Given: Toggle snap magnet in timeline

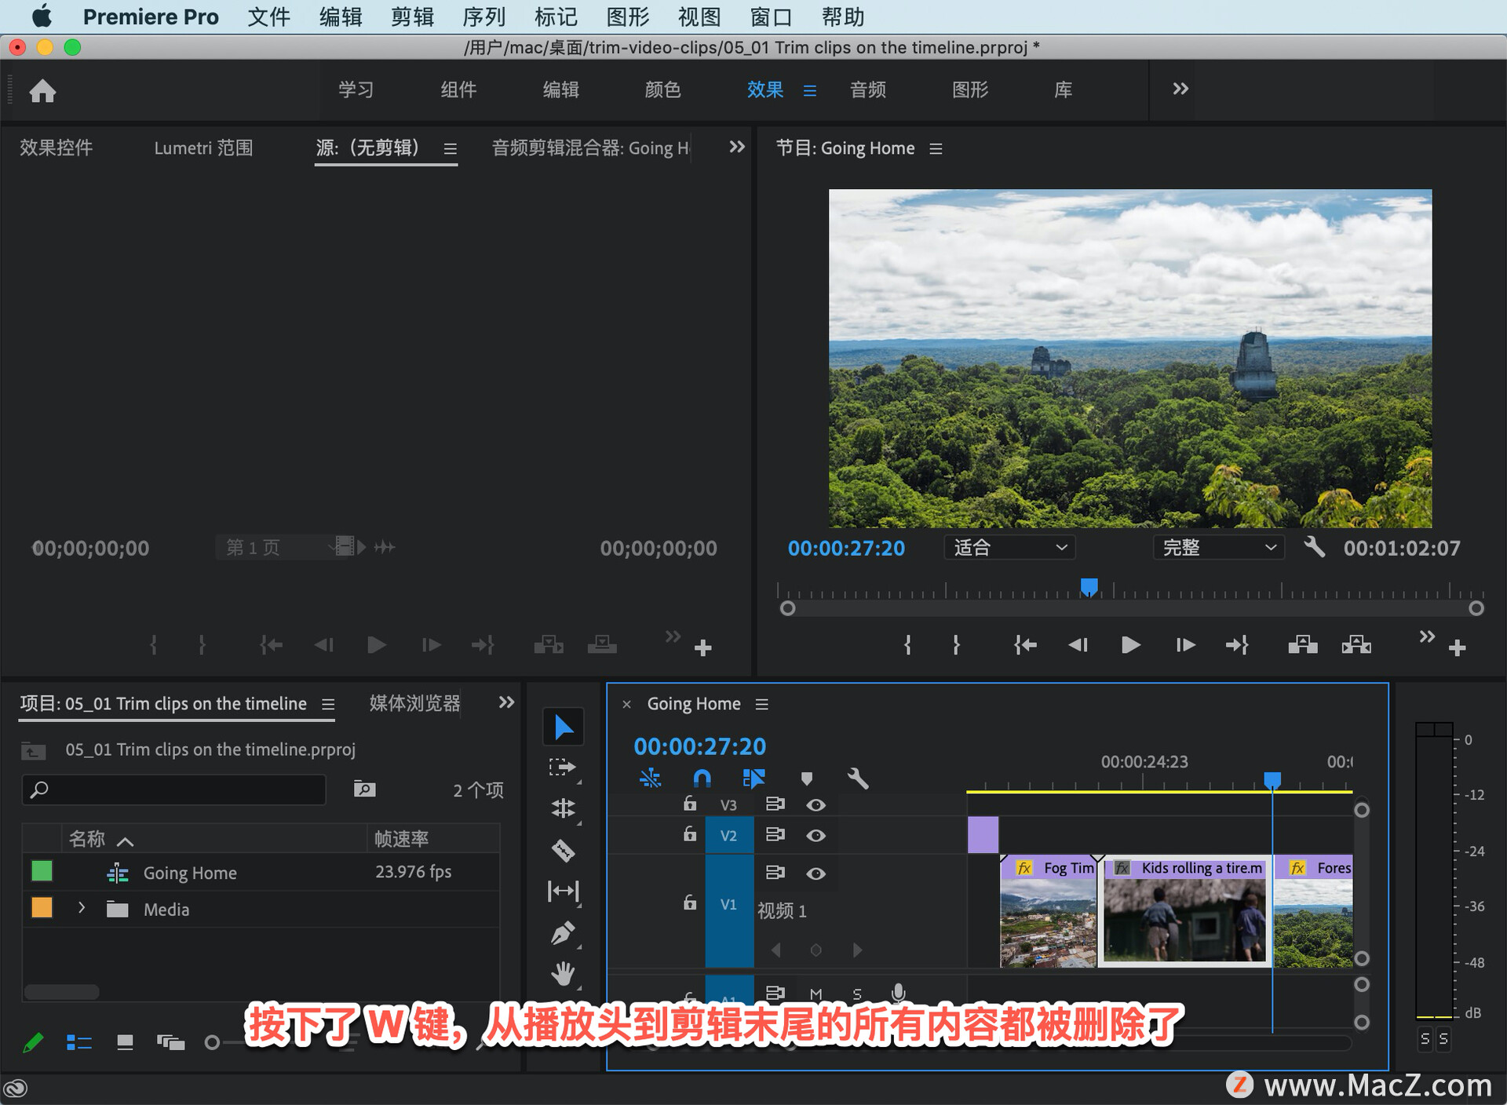Looking at the screenshot, I should [x=702, y=779].
